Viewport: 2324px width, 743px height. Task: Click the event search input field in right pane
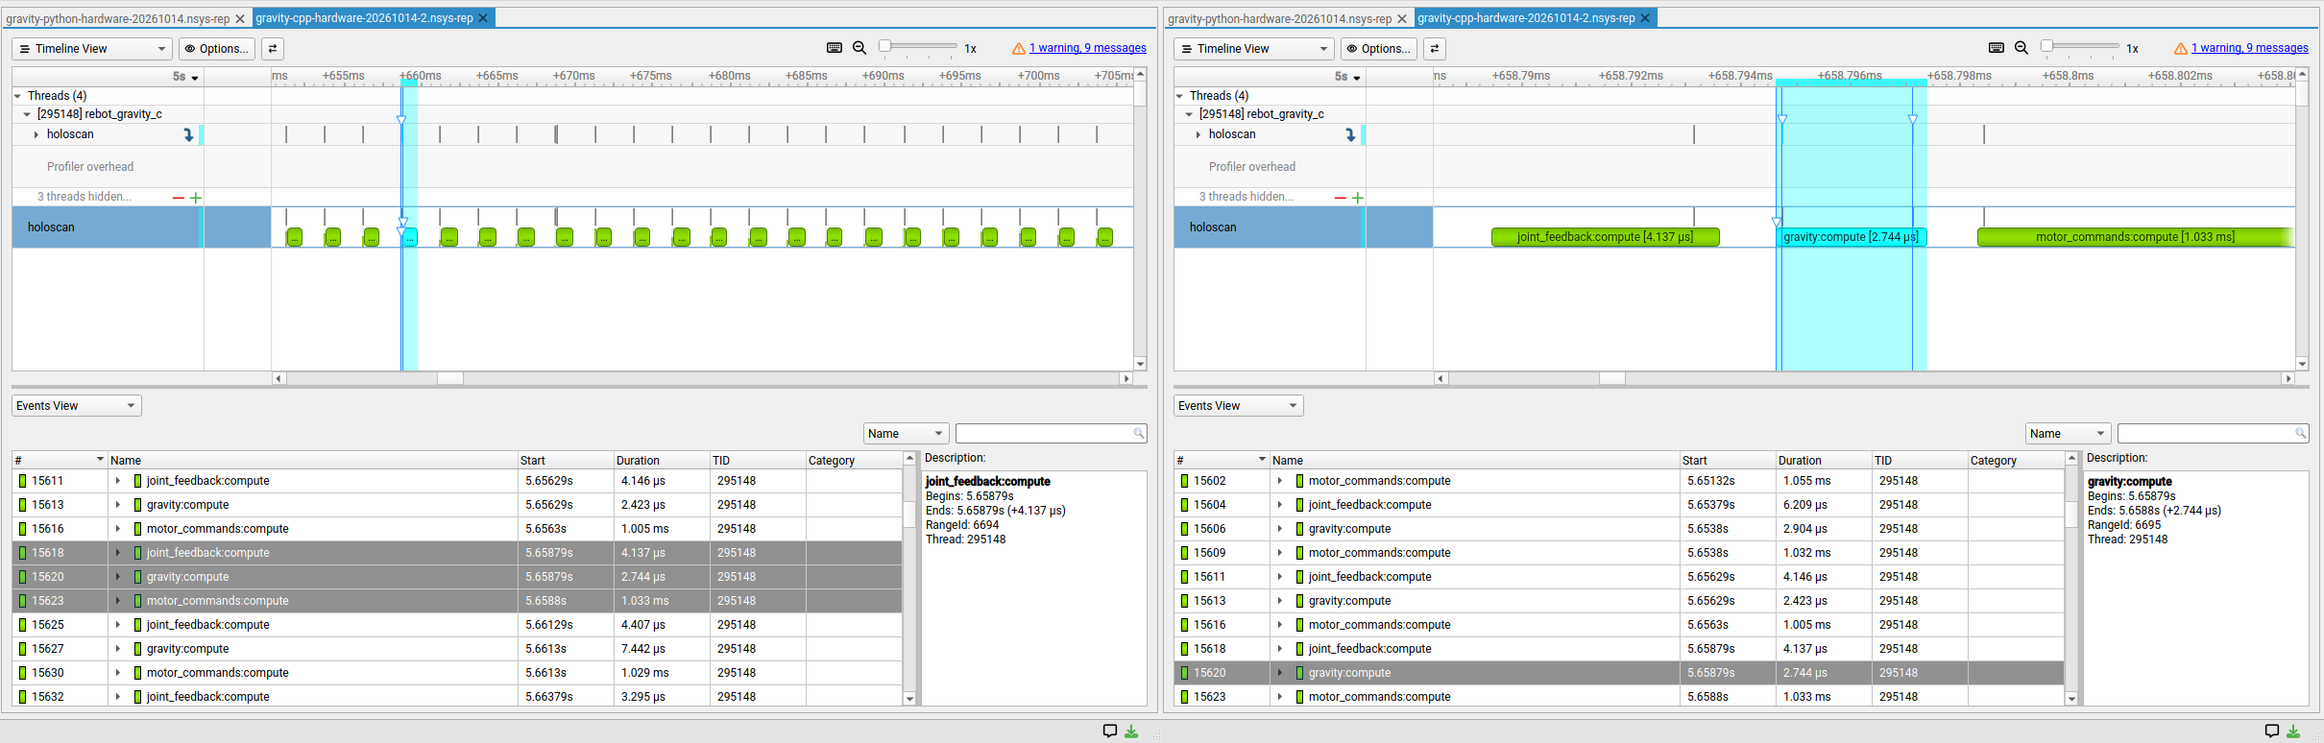[2213, 434]
